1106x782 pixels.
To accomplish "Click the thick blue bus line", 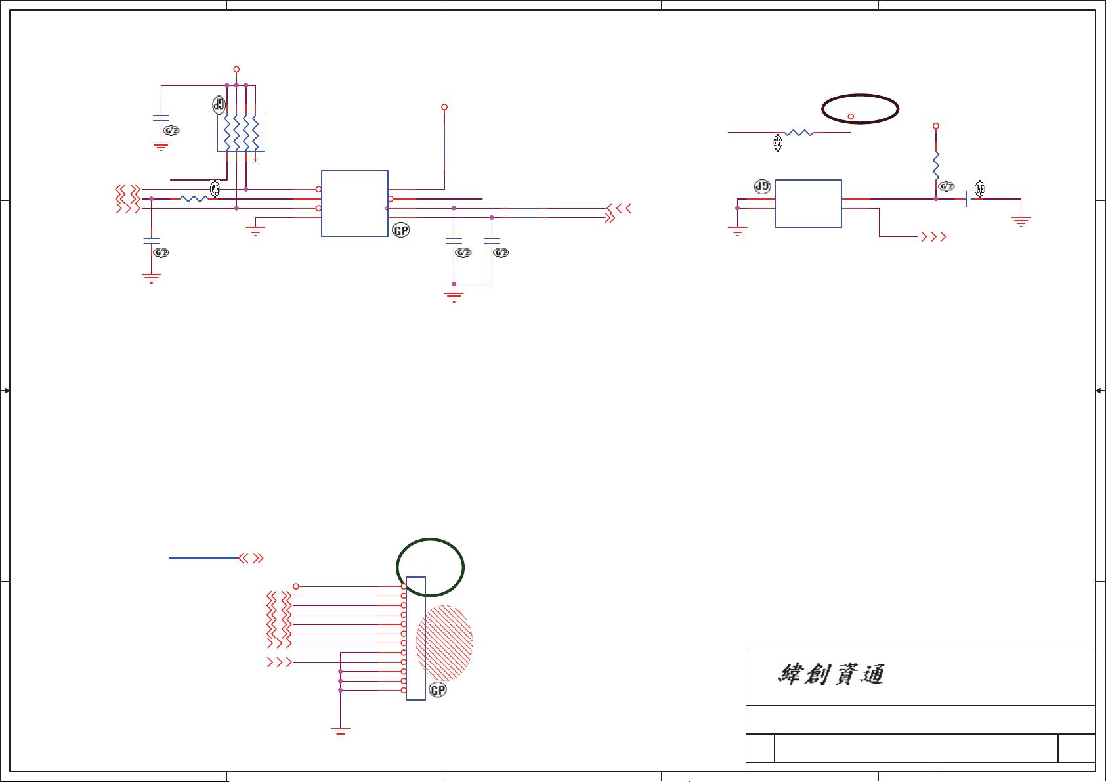I will pyautogui.click(x=203, y=558).
